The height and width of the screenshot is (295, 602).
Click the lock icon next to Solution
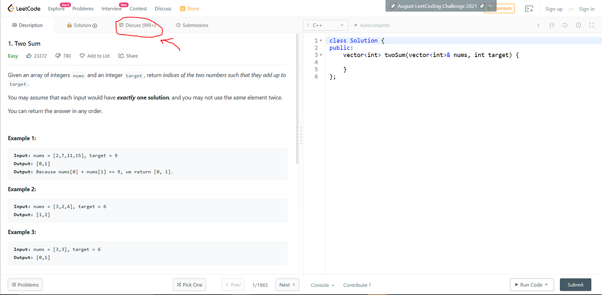(69, 25)
